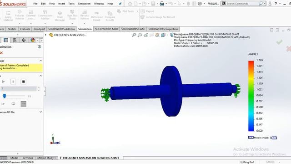Image resolution: width=291 pixels, height=164 pixels.
Task: Click Include Image for Report
Action: [x=158, y=17]
